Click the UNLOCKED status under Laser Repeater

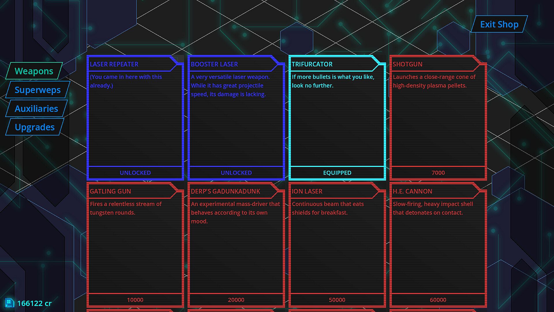pos(135,173)
